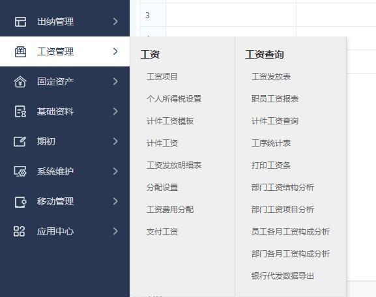Open the 系统维护 sidebar menu

(65, 171)
